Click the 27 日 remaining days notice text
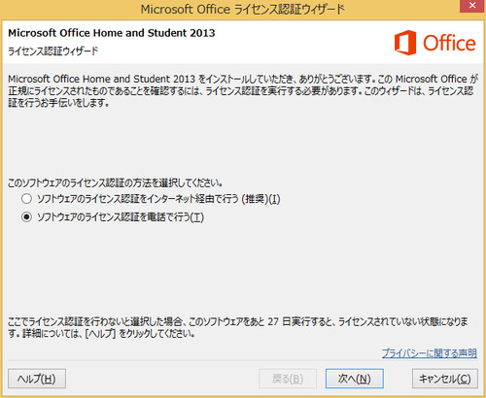The image size is (486, 398). pyautogui.click(x=279, y=321)
